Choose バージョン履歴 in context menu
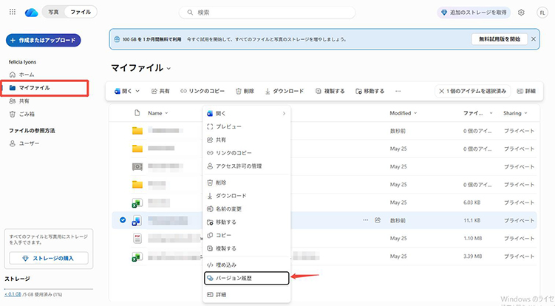This screenshot has height=306, width=555. pyautogui.click(x=247, y=278)
